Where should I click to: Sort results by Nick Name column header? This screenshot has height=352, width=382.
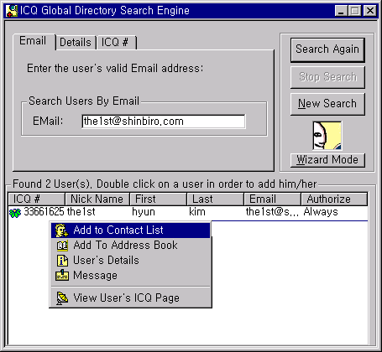pyautogui.click(x=97, y=199)
